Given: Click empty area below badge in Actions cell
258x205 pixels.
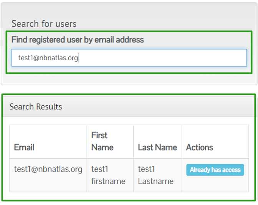Looking at the screenshot, I should click(x=215, y=184).
